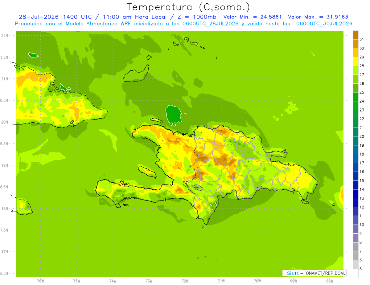Click the "22N" latitude axis label
Image resolution: width=370 pixels, height=285 pixels.
(x=5, y=36)
